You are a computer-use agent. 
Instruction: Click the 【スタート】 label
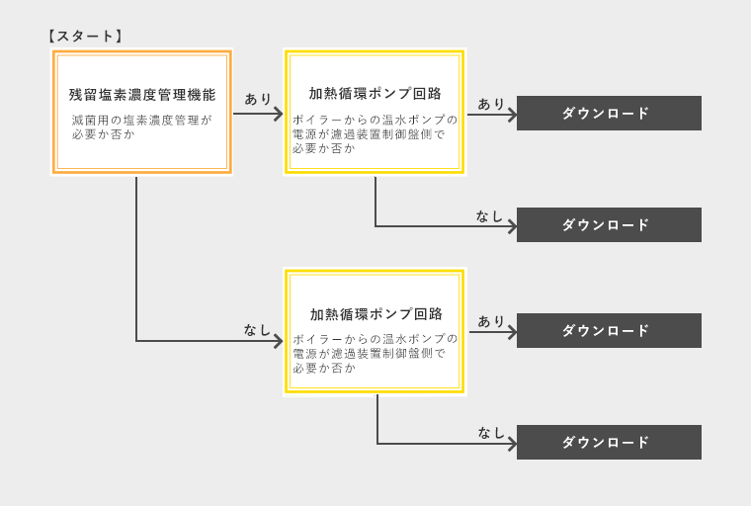(85, 36)
